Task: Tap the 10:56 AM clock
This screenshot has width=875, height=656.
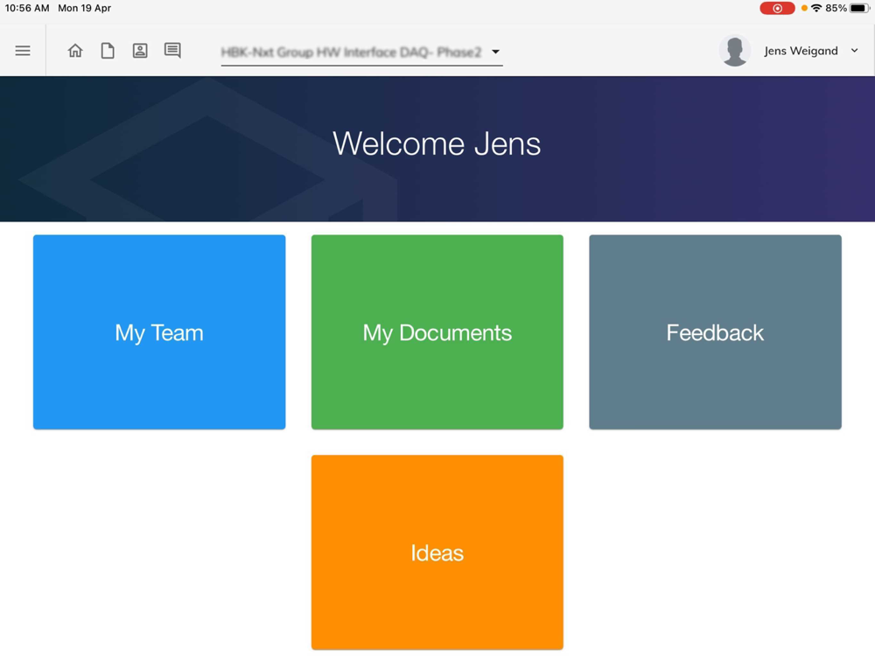Action: (x=27, y=9)
